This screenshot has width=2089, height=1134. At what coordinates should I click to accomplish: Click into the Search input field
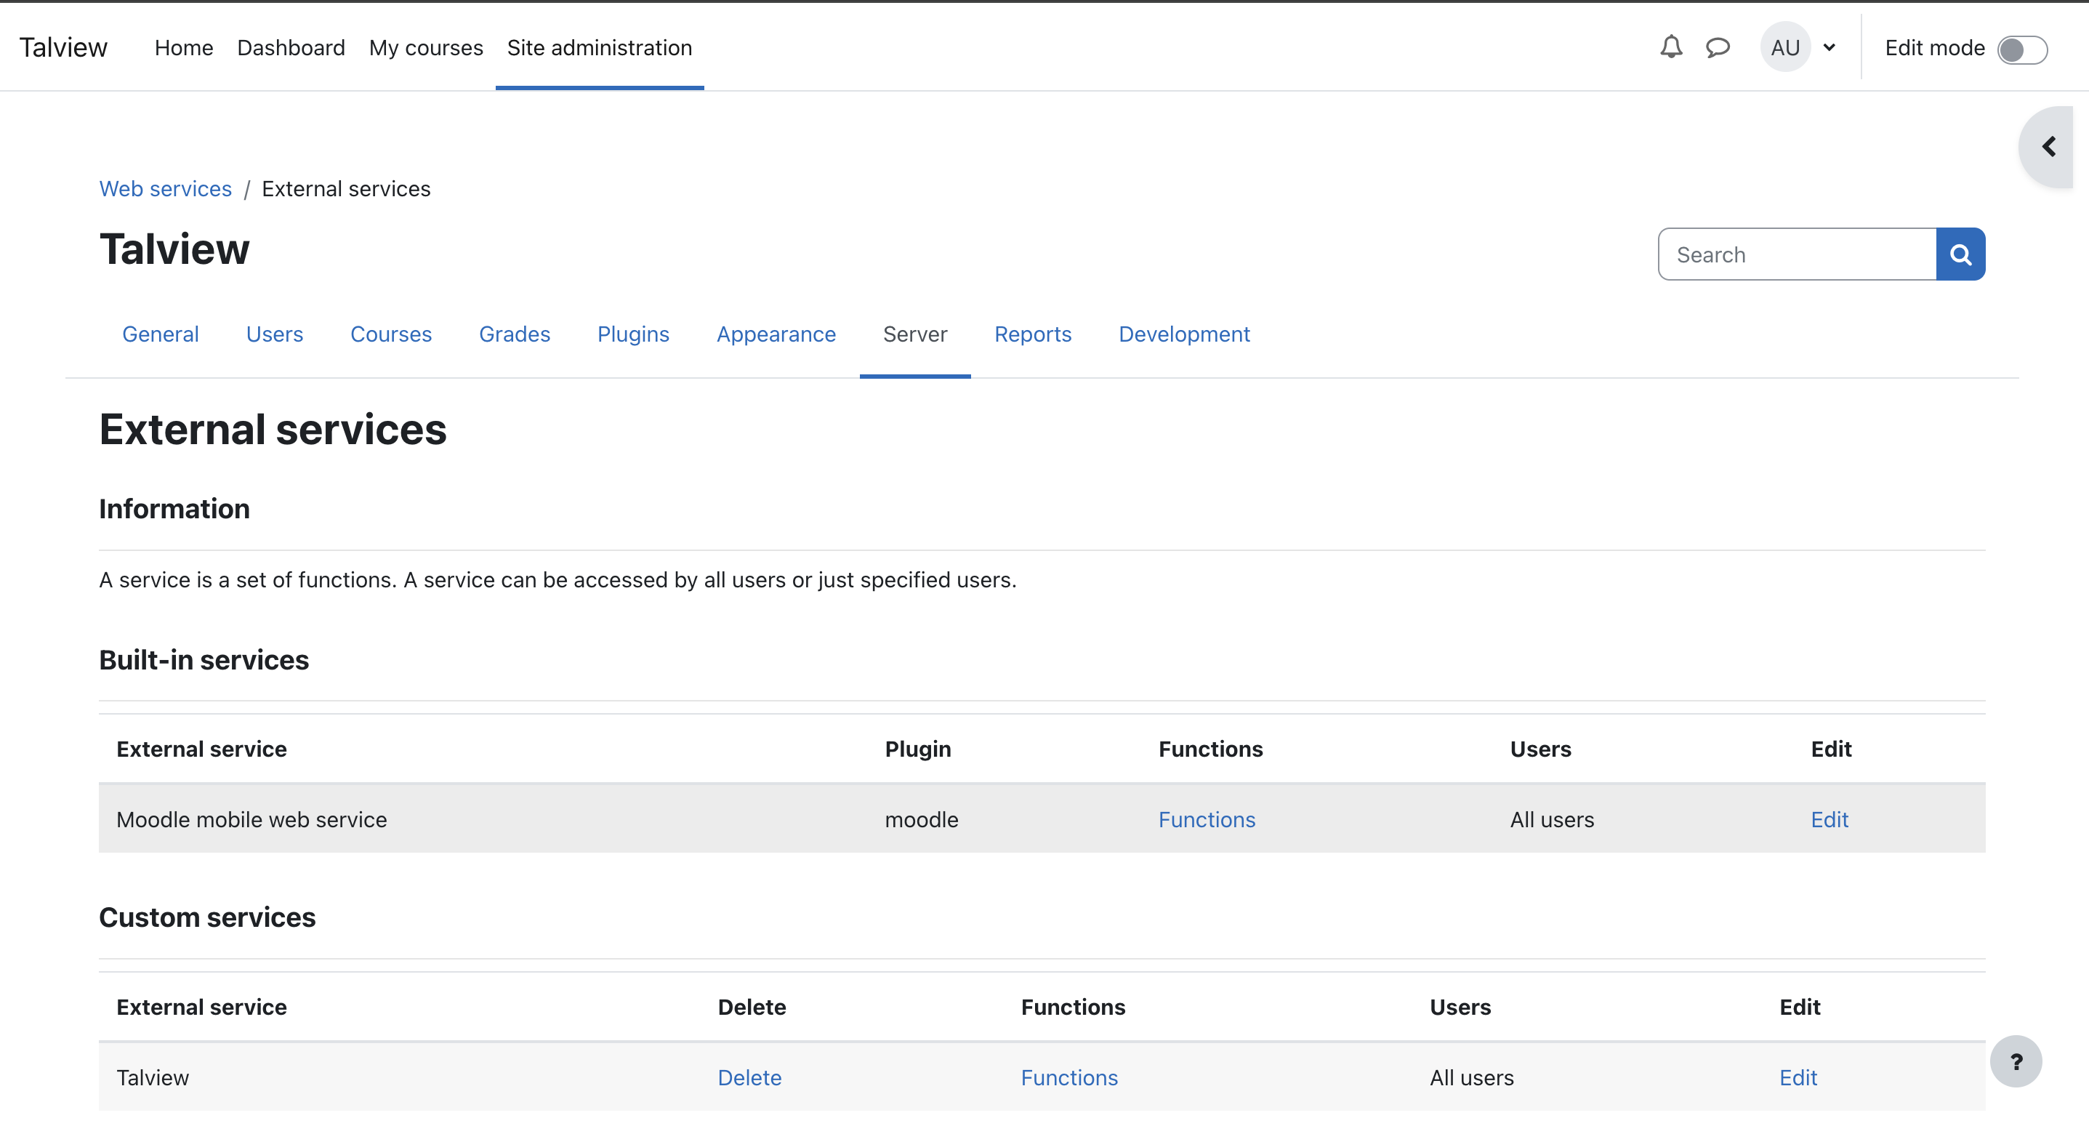[x=1796, y=254]
